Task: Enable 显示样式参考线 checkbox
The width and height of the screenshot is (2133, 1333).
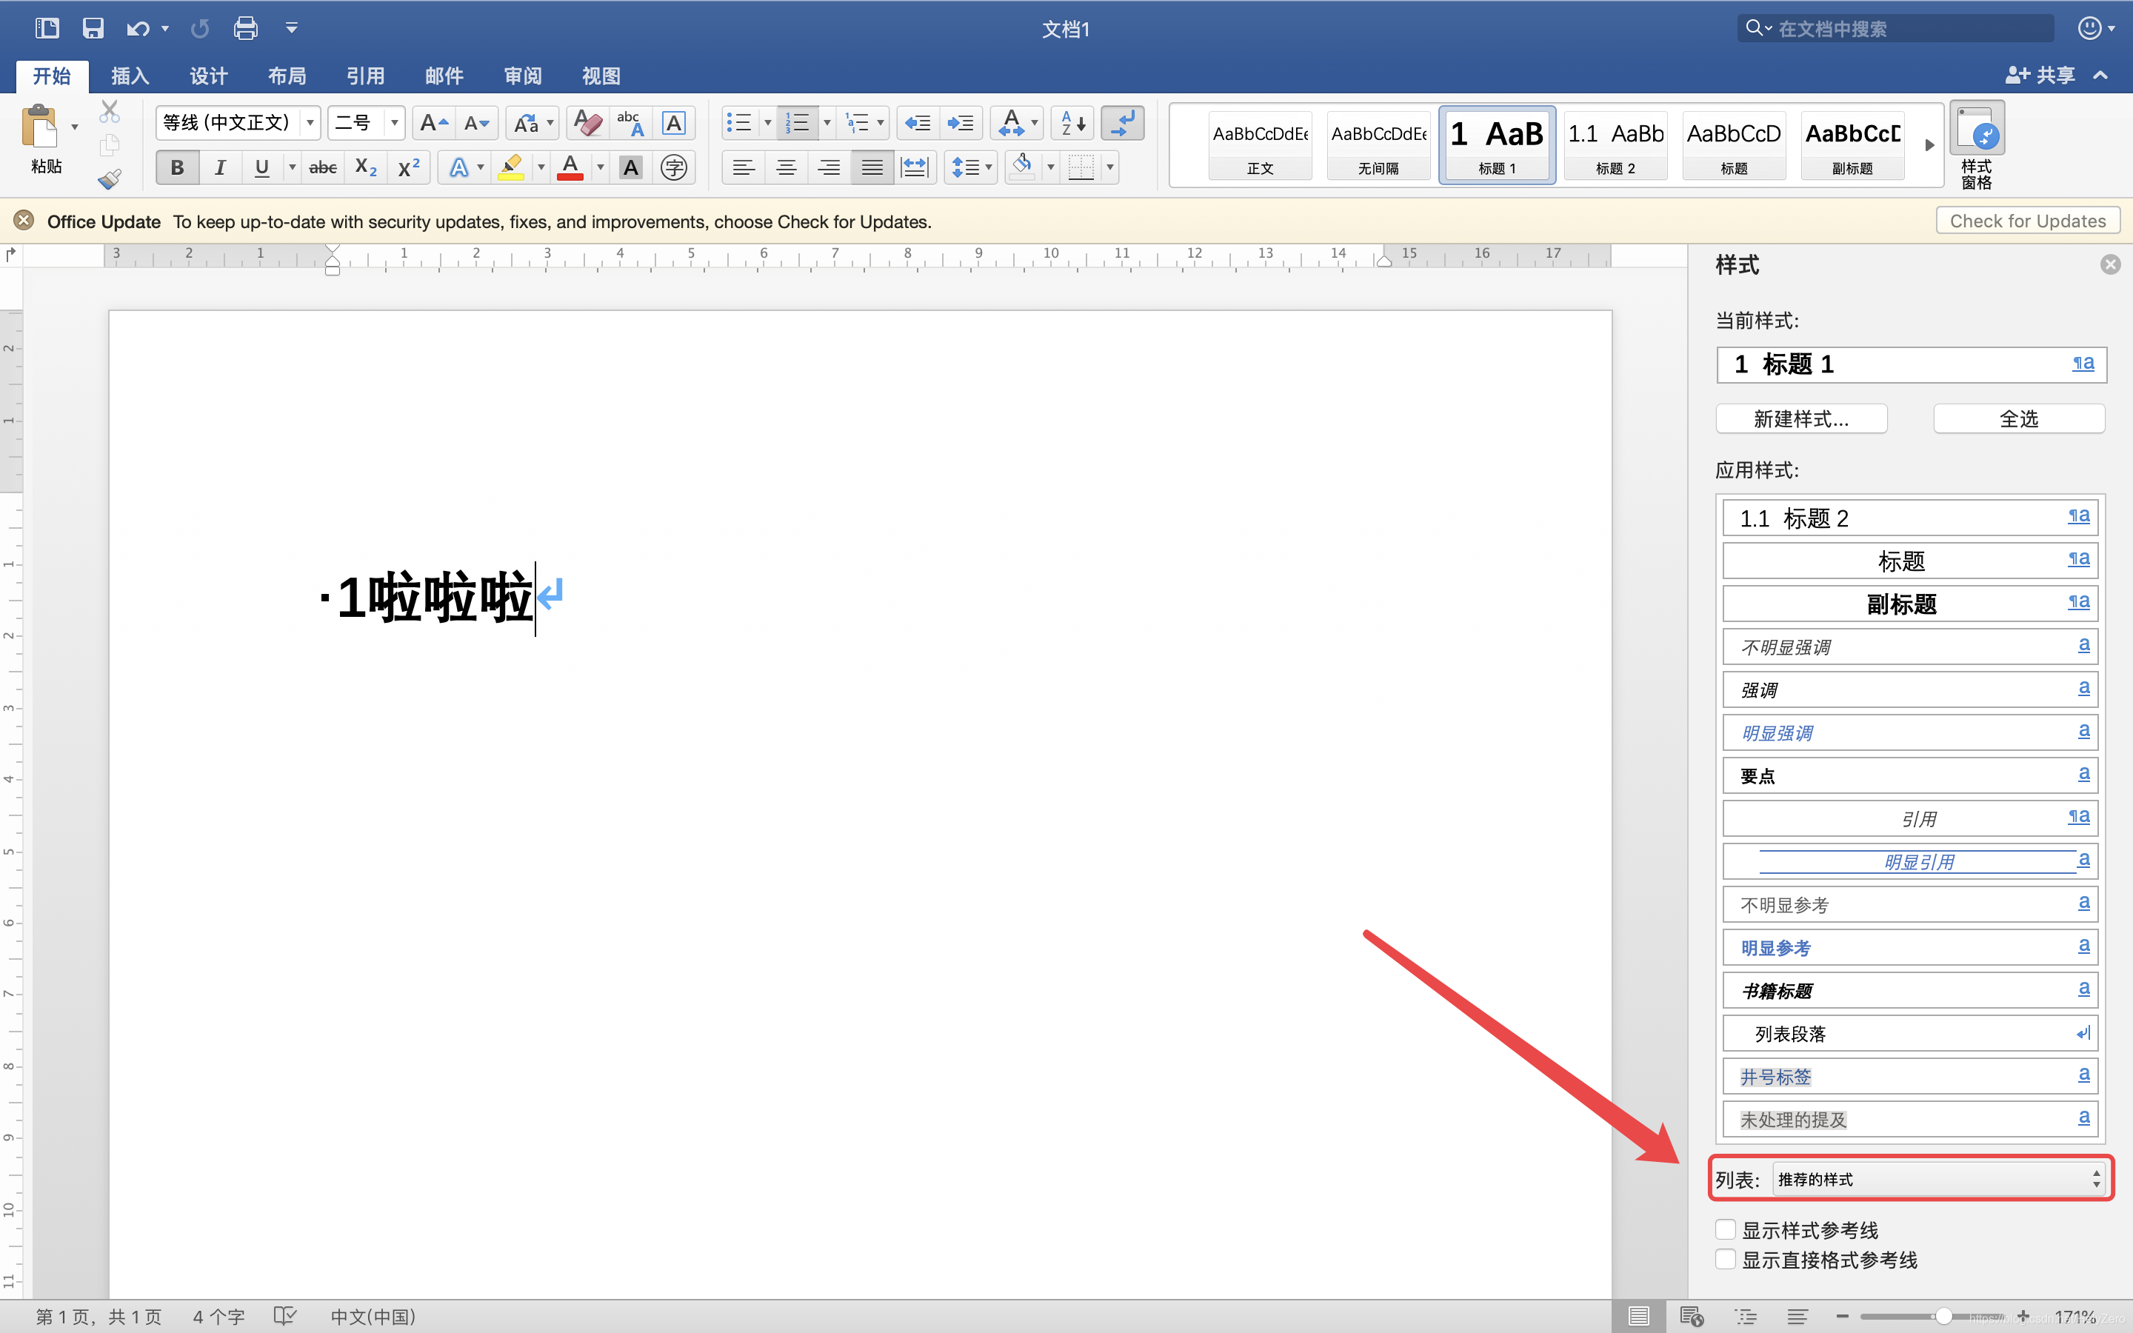Action: tap(1726, 1229)
